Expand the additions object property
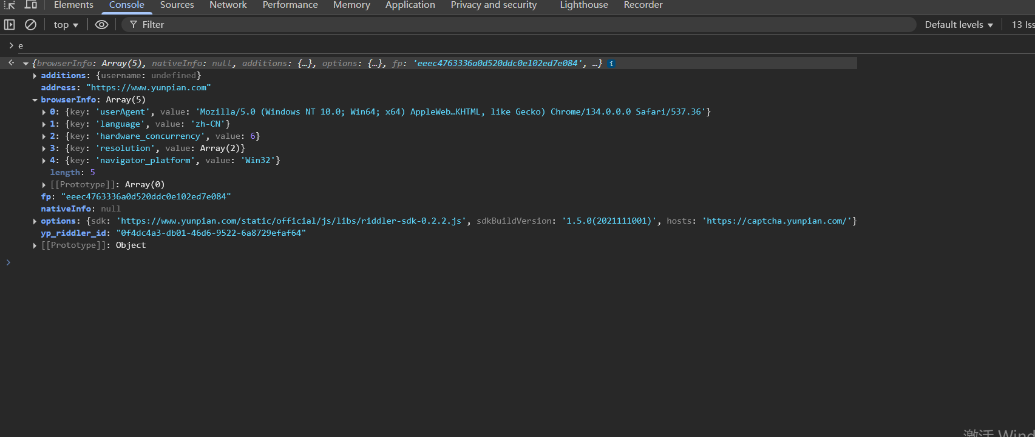Image resolution: width=1035 pixels, height=437 pixels. coord(35,76)
